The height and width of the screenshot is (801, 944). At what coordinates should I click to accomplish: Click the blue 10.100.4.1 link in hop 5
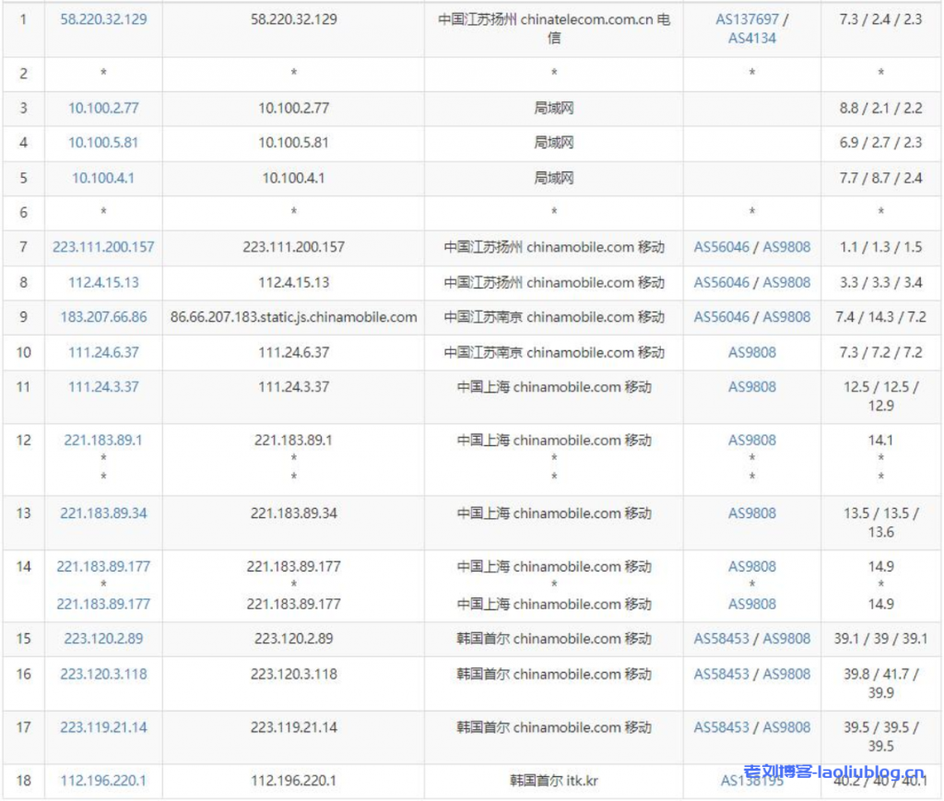103,178
